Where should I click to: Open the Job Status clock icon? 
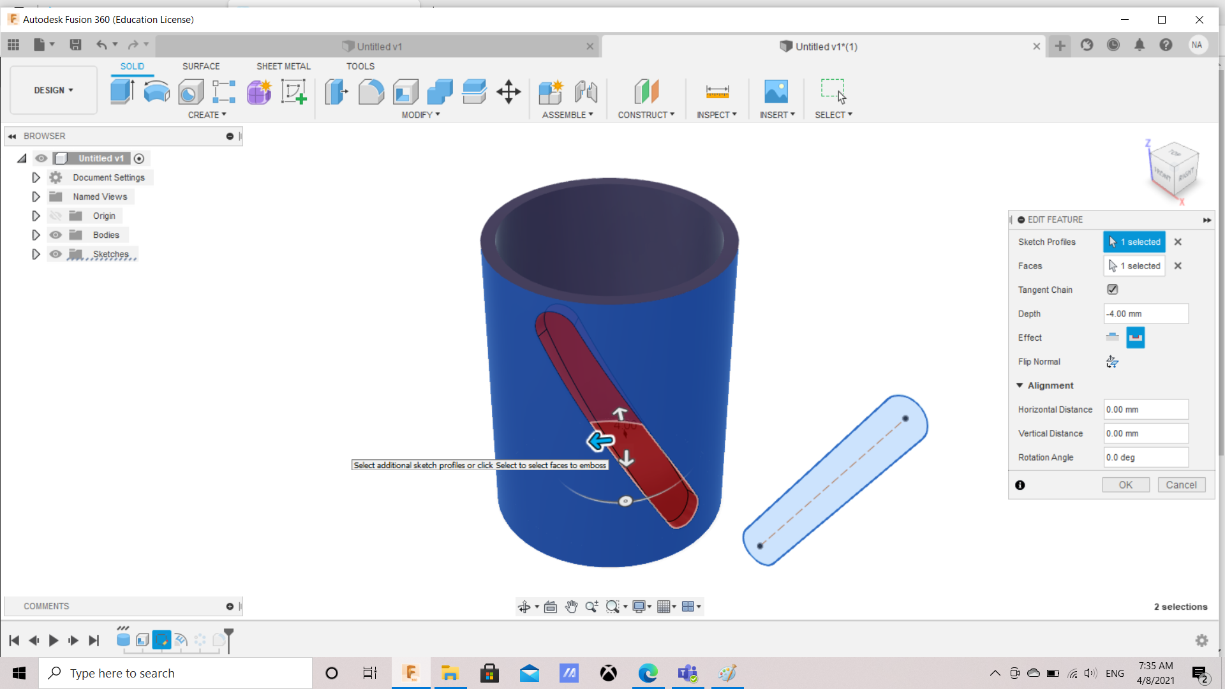coord(1113,45)
